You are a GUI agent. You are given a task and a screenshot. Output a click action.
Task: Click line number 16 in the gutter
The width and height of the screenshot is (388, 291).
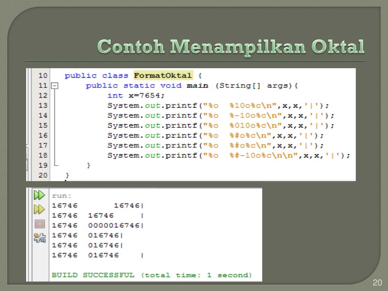42,135
